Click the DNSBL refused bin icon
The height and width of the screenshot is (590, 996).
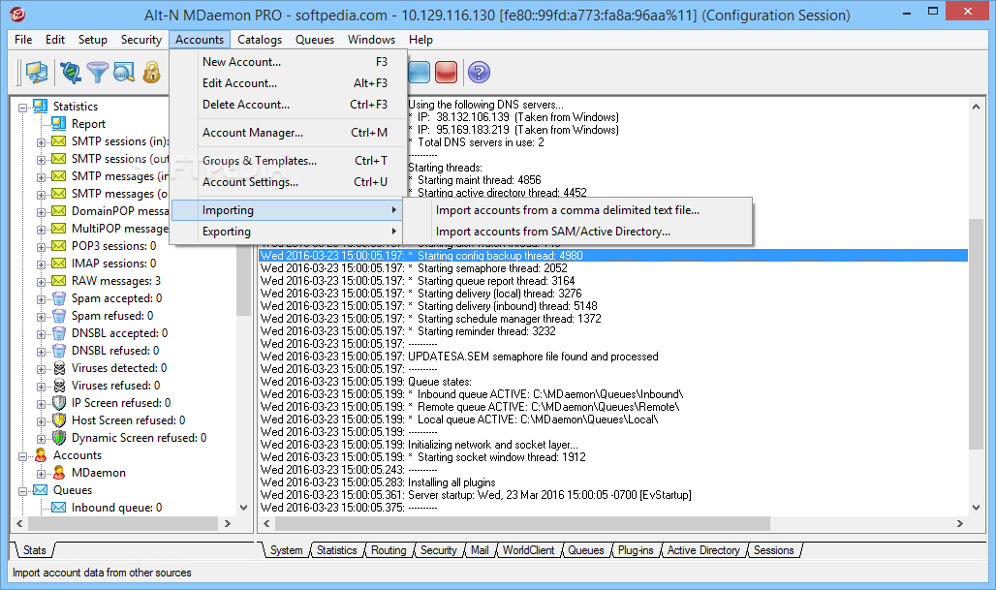(58, 350)
